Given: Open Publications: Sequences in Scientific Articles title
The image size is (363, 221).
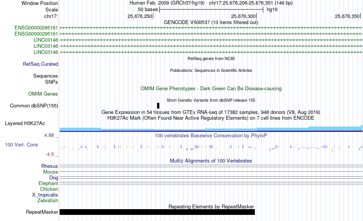Looking at the screenshot, I should click(x=211, y=70).
